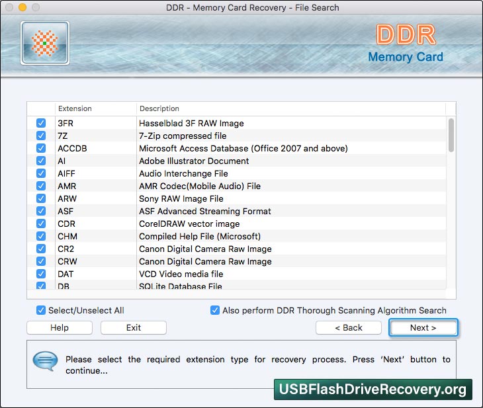Open the Help button
Screen dimensions: 483x408
coord(60,327)
